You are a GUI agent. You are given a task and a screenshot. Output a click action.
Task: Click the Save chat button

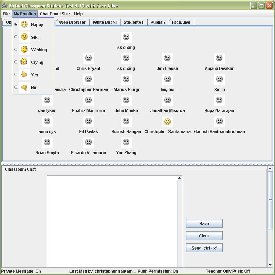204,223
